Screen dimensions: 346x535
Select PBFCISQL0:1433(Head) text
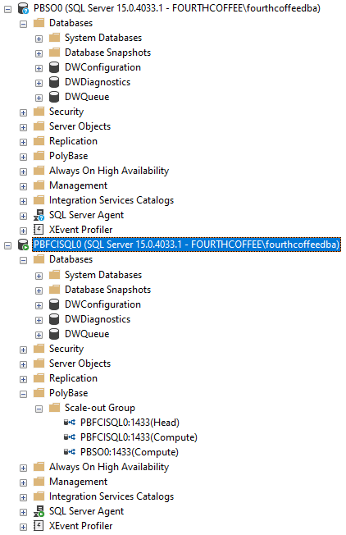coord(130,423)
